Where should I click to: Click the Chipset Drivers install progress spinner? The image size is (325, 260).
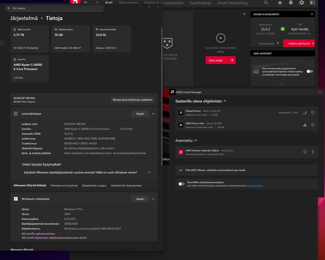304,112
